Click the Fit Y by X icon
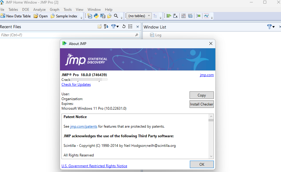 (x=175, y=16)
